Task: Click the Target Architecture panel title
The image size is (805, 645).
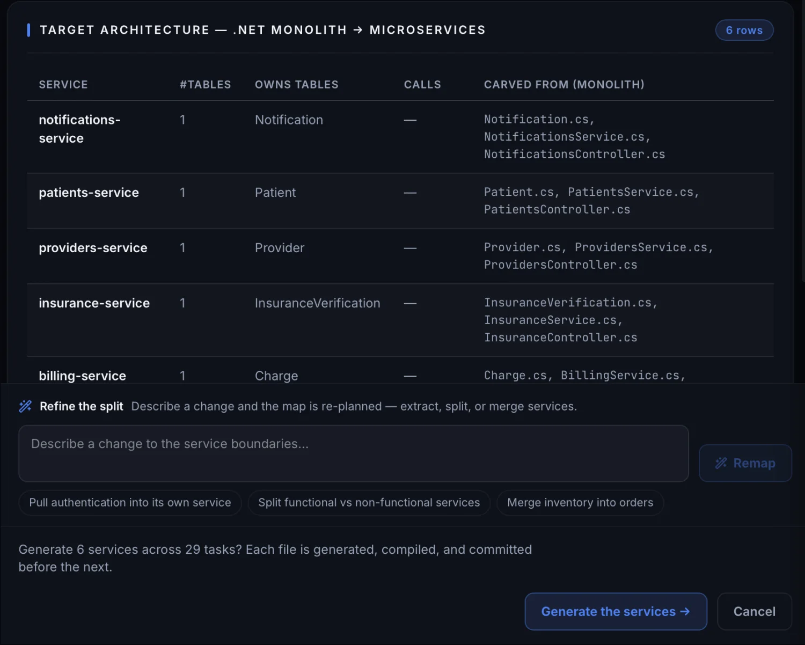Action: point(262,30)
